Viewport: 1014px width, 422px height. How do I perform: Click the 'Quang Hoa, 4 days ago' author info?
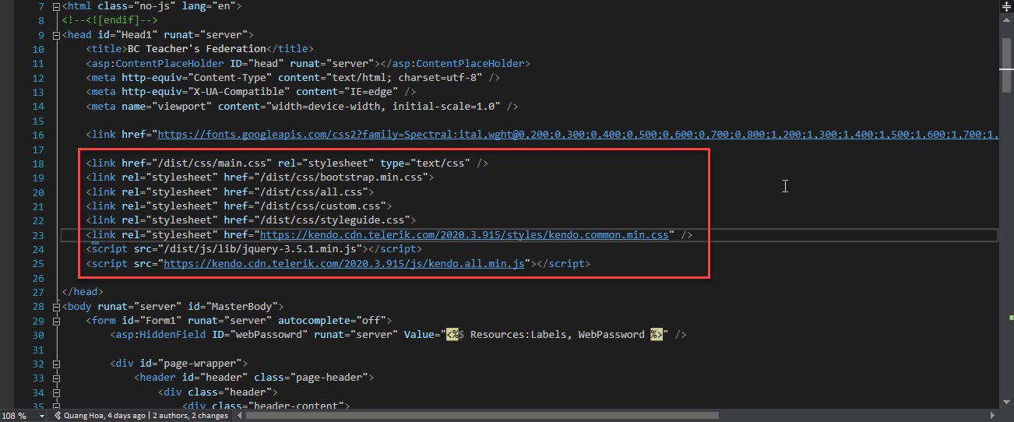[x=105, y=416]
